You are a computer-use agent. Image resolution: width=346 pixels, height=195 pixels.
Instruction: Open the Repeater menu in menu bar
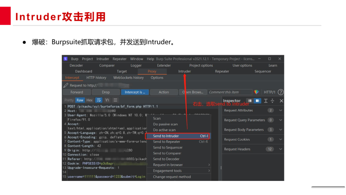point(119,59)
